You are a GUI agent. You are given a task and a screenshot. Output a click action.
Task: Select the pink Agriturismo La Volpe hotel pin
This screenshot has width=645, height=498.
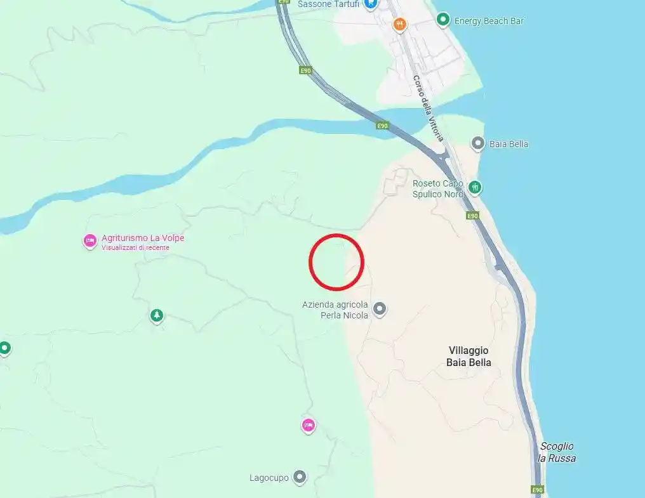(90, 241)
